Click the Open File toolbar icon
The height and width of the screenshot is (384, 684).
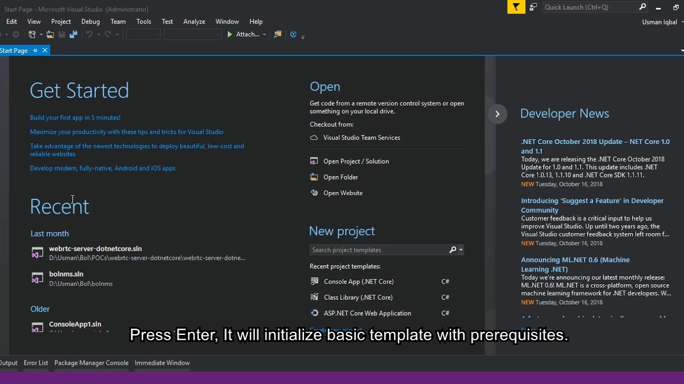(x=50, y=34)
